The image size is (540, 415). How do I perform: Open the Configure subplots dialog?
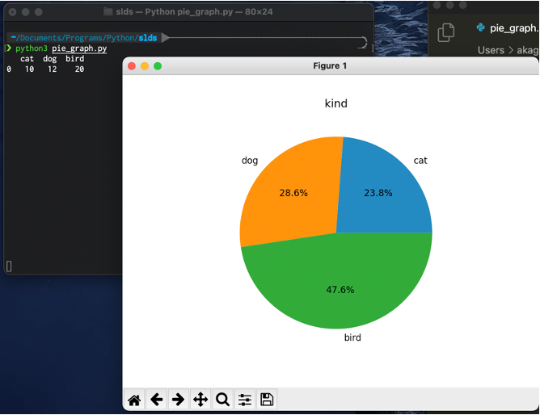(x=245, y=400)
